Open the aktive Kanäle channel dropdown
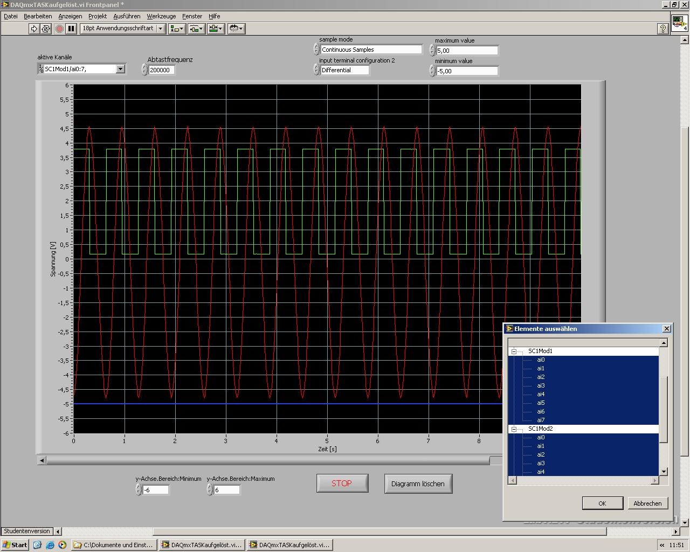This screenshot has height=552, width=690. (120, 69)
